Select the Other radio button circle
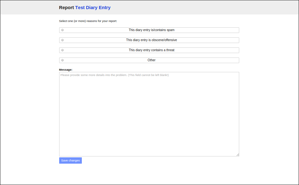299x185 pixels. tap(62, 60)
